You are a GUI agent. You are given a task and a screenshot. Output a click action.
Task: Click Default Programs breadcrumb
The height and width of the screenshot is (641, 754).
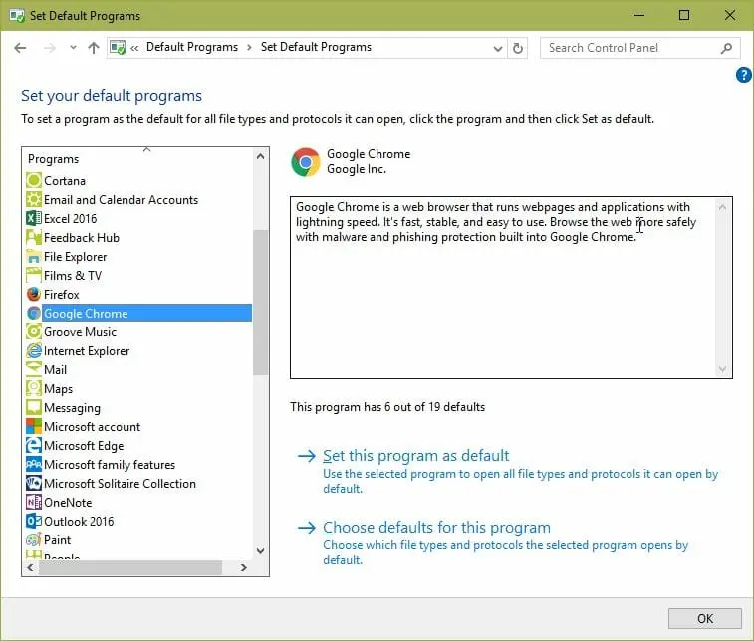click(x=192, y=47)
